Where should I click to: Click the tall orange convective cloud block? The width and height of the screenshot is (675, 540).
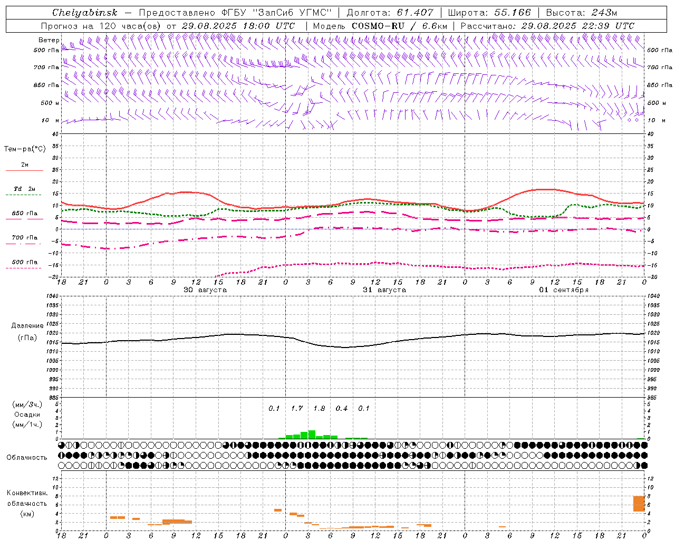click(639, 504)
